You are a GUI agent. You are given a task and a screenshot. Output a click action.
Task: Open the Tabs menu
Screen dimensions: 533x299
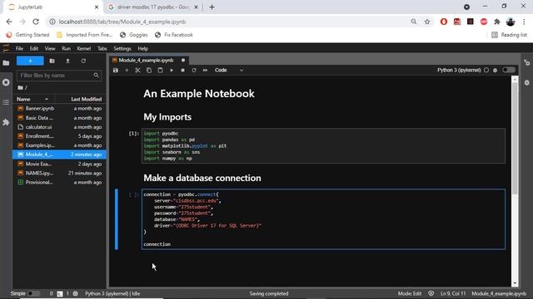[102, 49]
